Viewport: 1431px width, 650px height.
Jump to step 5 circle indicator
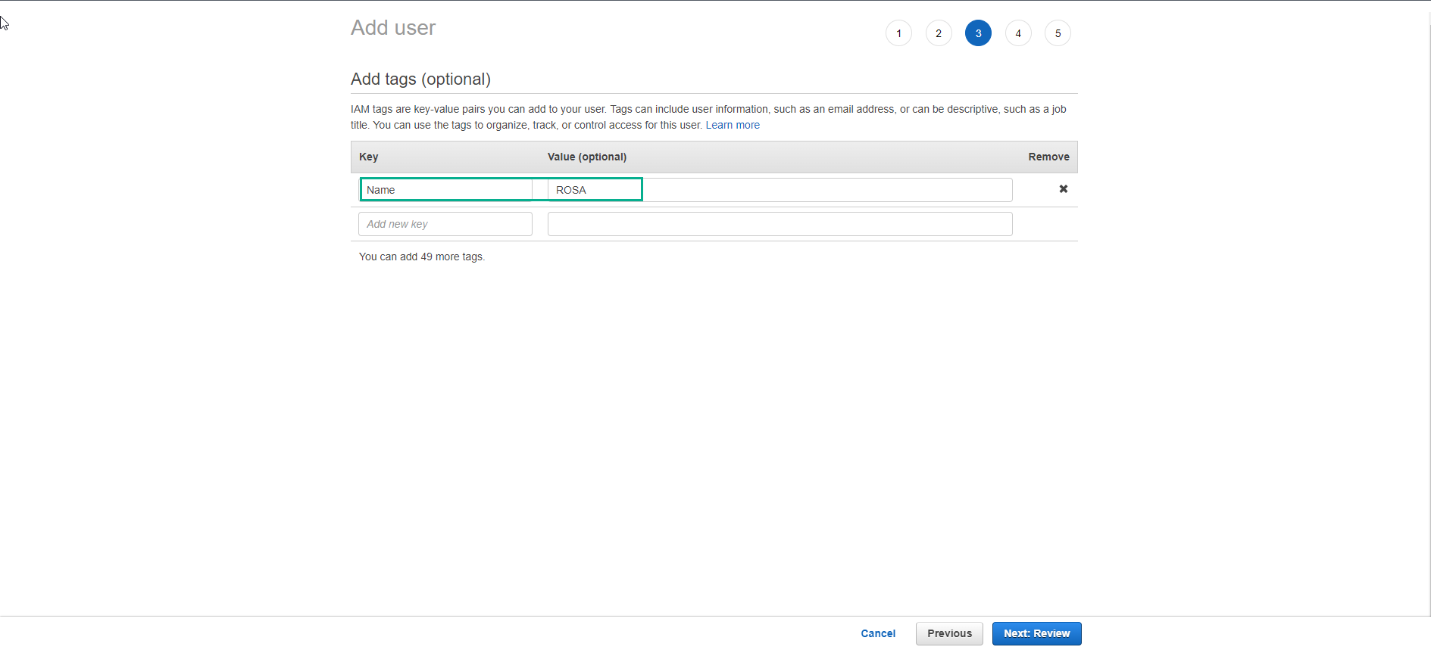[1058, 33]
